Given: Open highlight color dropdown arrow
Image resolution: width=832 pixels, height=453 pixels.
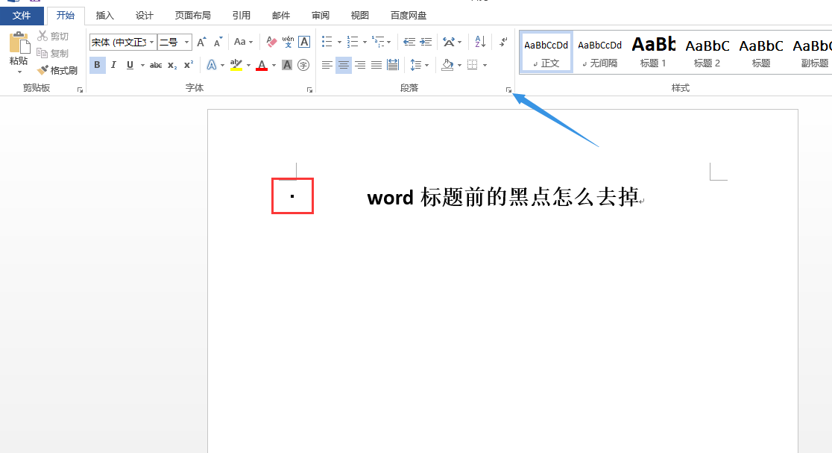Looking at the screenshot, I should click(x=248, y=66).
